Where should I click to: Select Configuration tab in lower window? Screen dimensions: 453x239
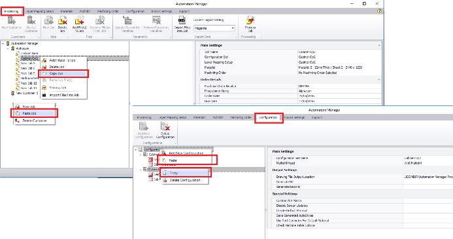(268, 117)
